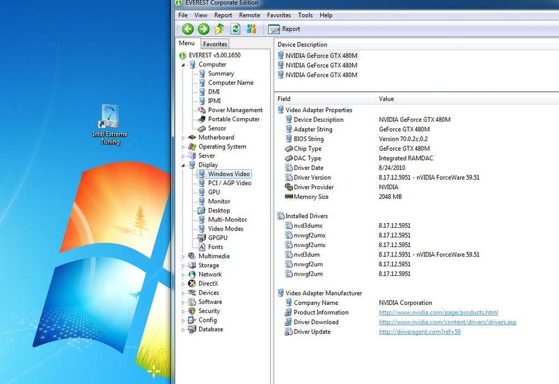The image size is (559, 384).
Task: Click the Power Management icon
Action: pos(202,110)
